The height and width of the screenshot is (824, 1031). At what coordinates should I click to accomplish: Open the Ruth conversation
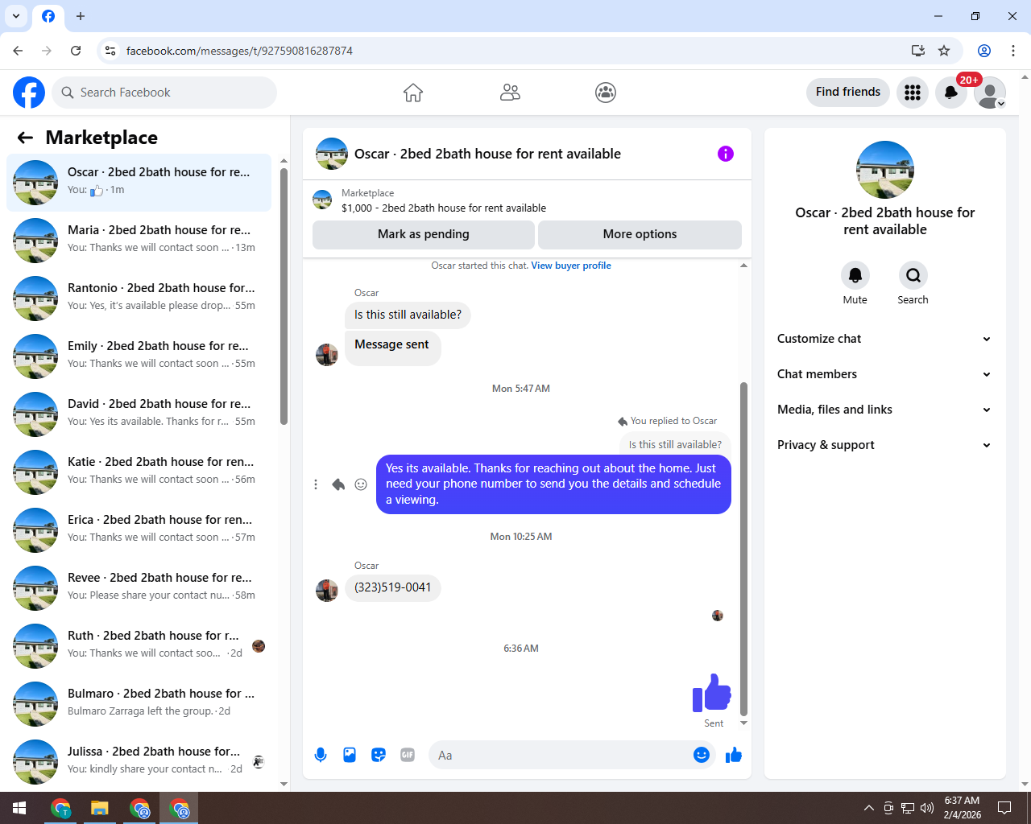139,646
